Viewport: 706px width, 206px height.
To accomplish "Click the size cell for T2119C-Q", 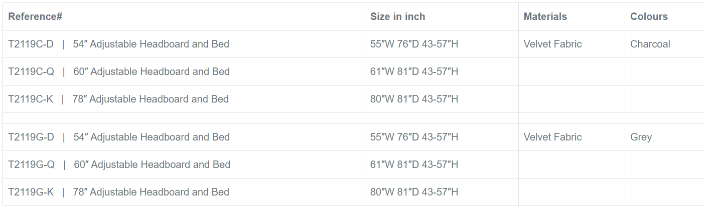I will (414, 71).
